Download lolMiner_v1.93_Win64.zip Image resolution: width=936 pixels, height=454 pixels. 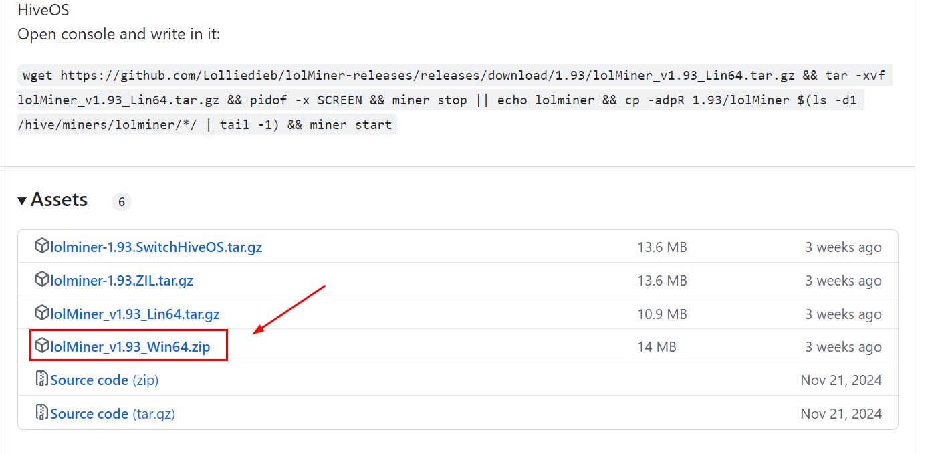coord(130,347)
